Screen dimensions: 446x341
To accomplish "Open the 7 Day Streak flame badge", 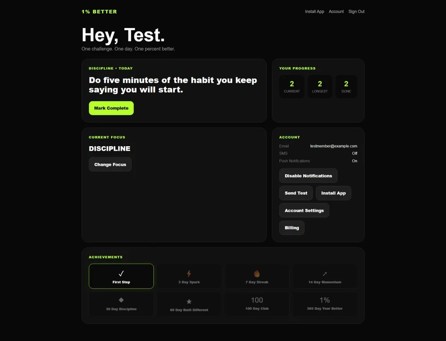I will [x=257, y=276].
